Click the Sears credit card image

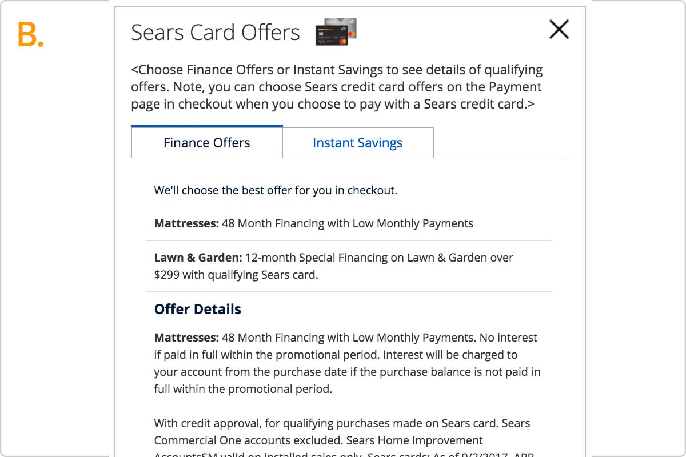(336, 32)
